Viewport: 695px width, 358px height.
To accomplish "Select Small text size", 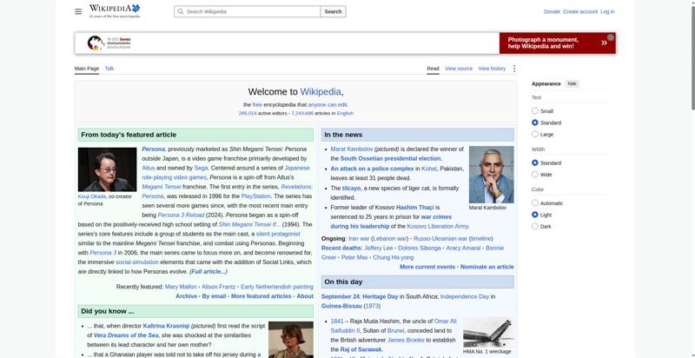I will point(535,110).
